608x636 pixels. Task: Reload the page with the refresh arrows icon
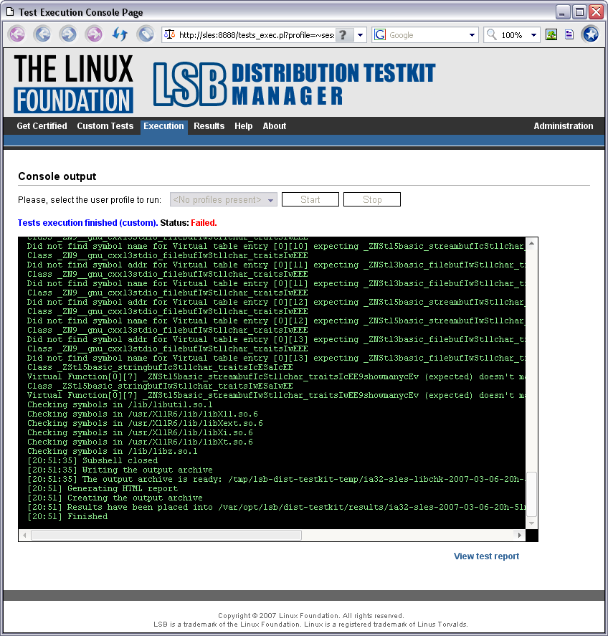point(120,34)
